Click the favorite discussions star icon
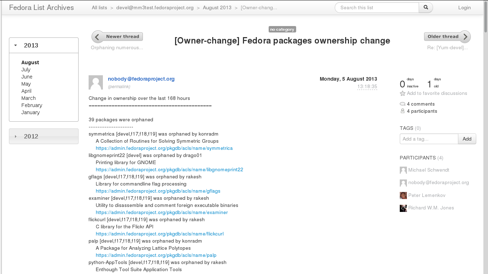 click(403, 93)
